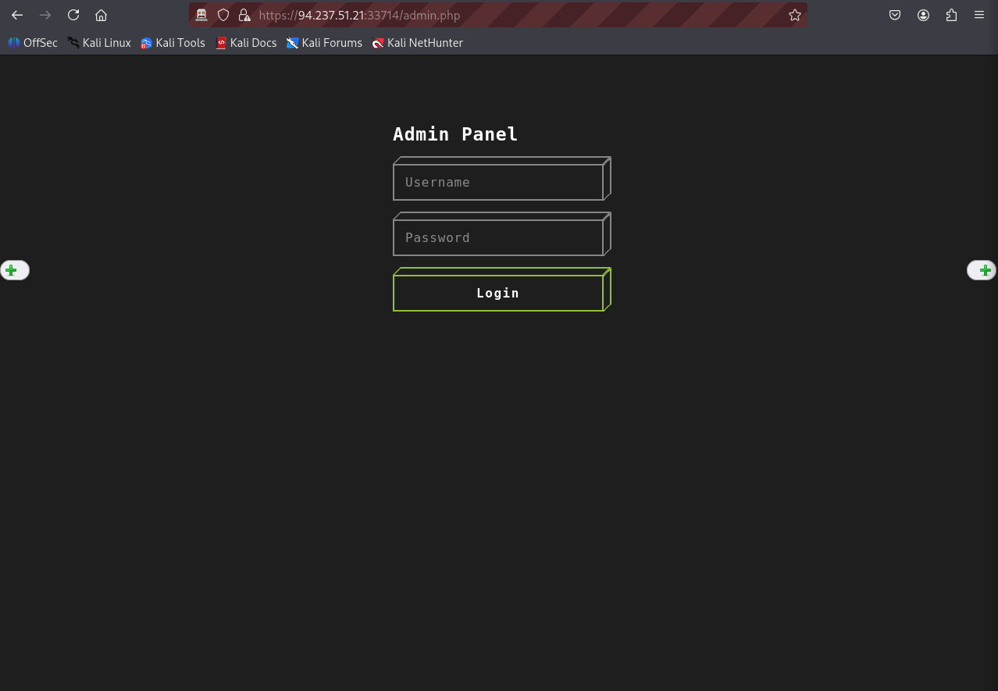Open the Pocket save icon
Viewport: 998px width, 691px height.
pos(895,15)
